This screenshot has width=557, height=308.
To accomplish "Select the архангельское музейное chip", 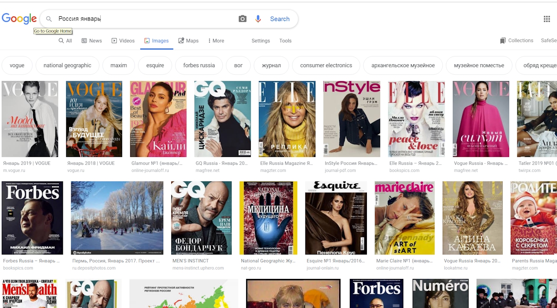I will click(403, 65).
